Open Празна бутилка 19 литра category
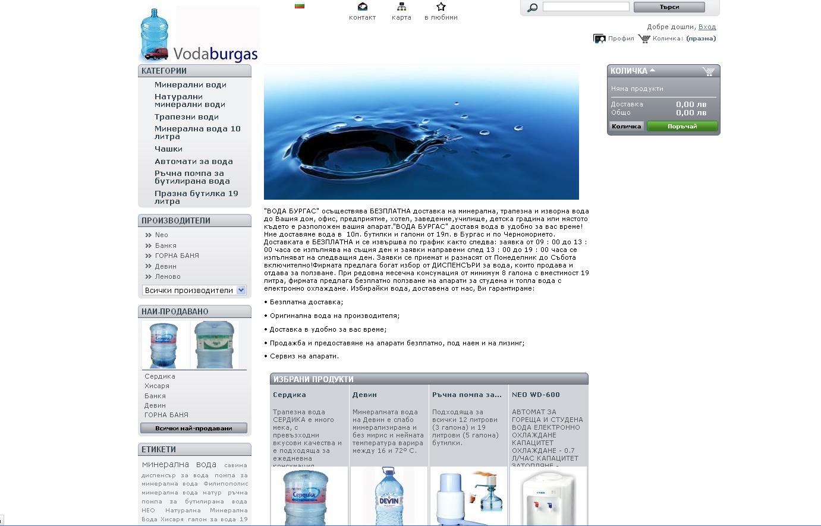This screenshot has height=526, width=821. 196,197
